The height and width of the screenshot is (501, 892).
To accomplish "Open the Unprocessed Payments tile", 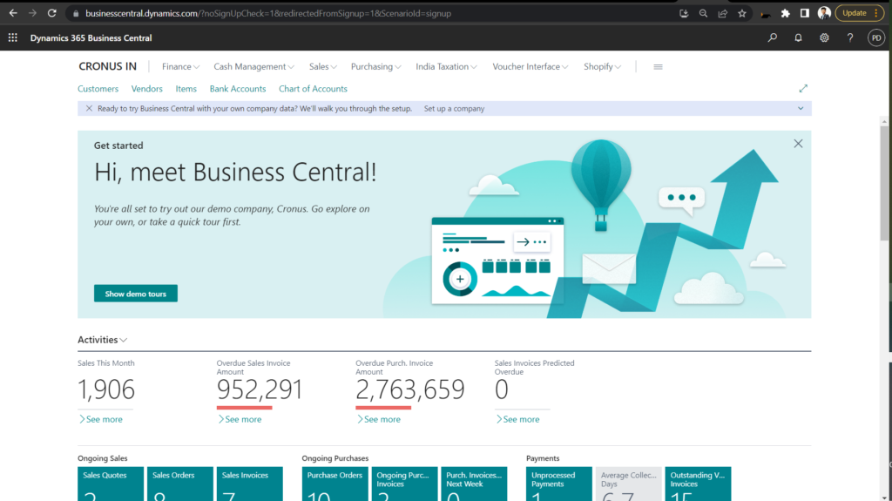I will click(x=558, y=484).
